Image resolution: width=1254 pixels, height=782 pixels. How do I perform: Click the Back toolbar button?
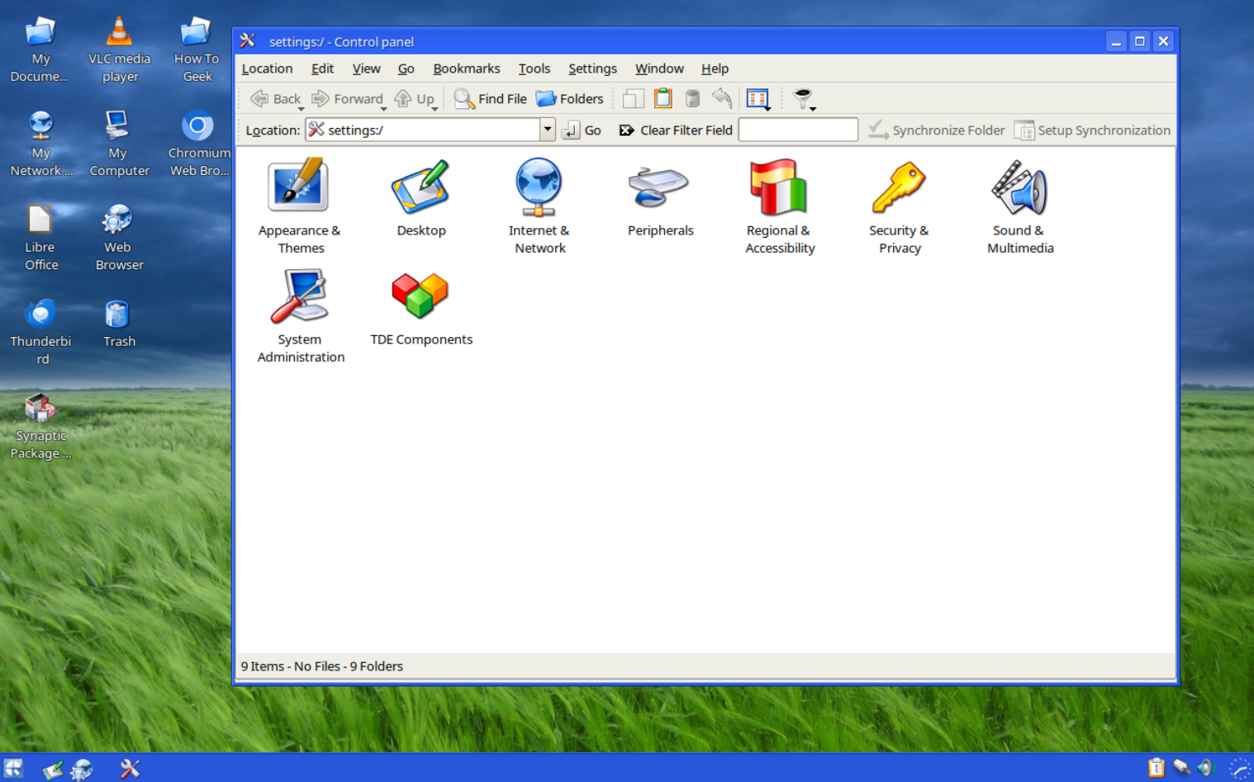coord(276,98)
